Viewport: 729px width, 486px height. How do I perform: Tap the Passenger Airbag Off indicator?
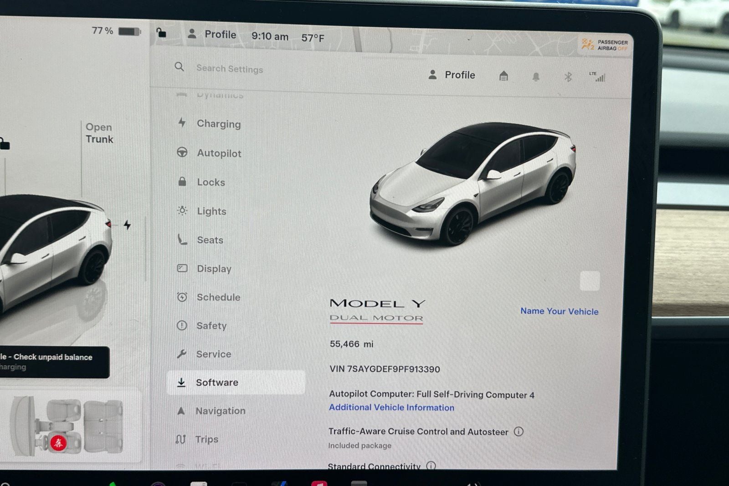[x=605, y=45]
